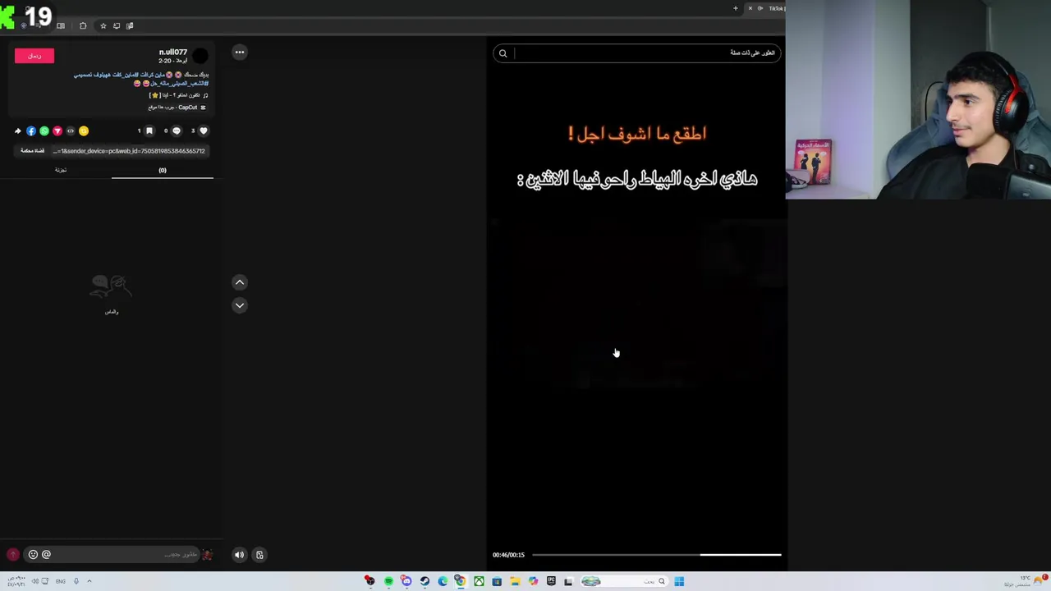Open the n.ull077 profile name
This screenshot has width=1051, height=591.
pyautogui.click(x=172, y=52)
